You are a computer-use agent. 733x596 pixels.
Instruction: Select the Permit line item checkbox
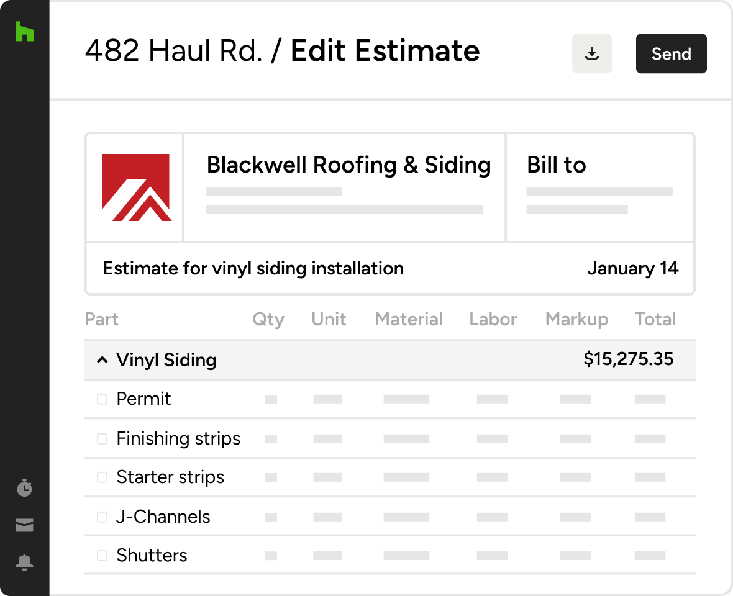coord(101,399)
